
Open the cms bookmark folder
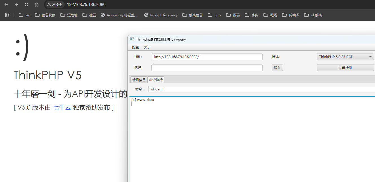[x=215, y=15]
